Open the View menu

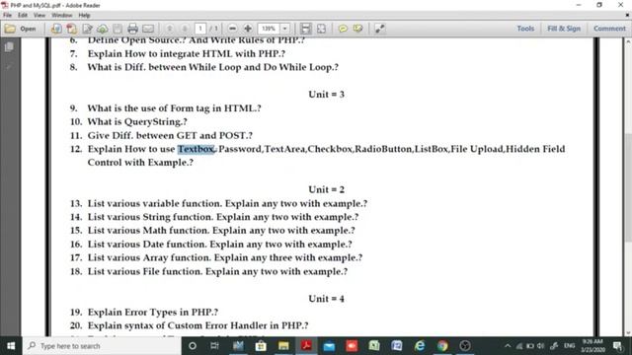pyautogui.click(x=39, y=16)
